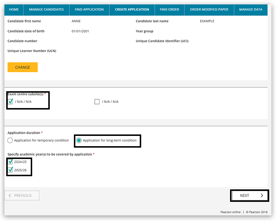Switch to FIND APPLICATION tab

[x=89, y=10]
